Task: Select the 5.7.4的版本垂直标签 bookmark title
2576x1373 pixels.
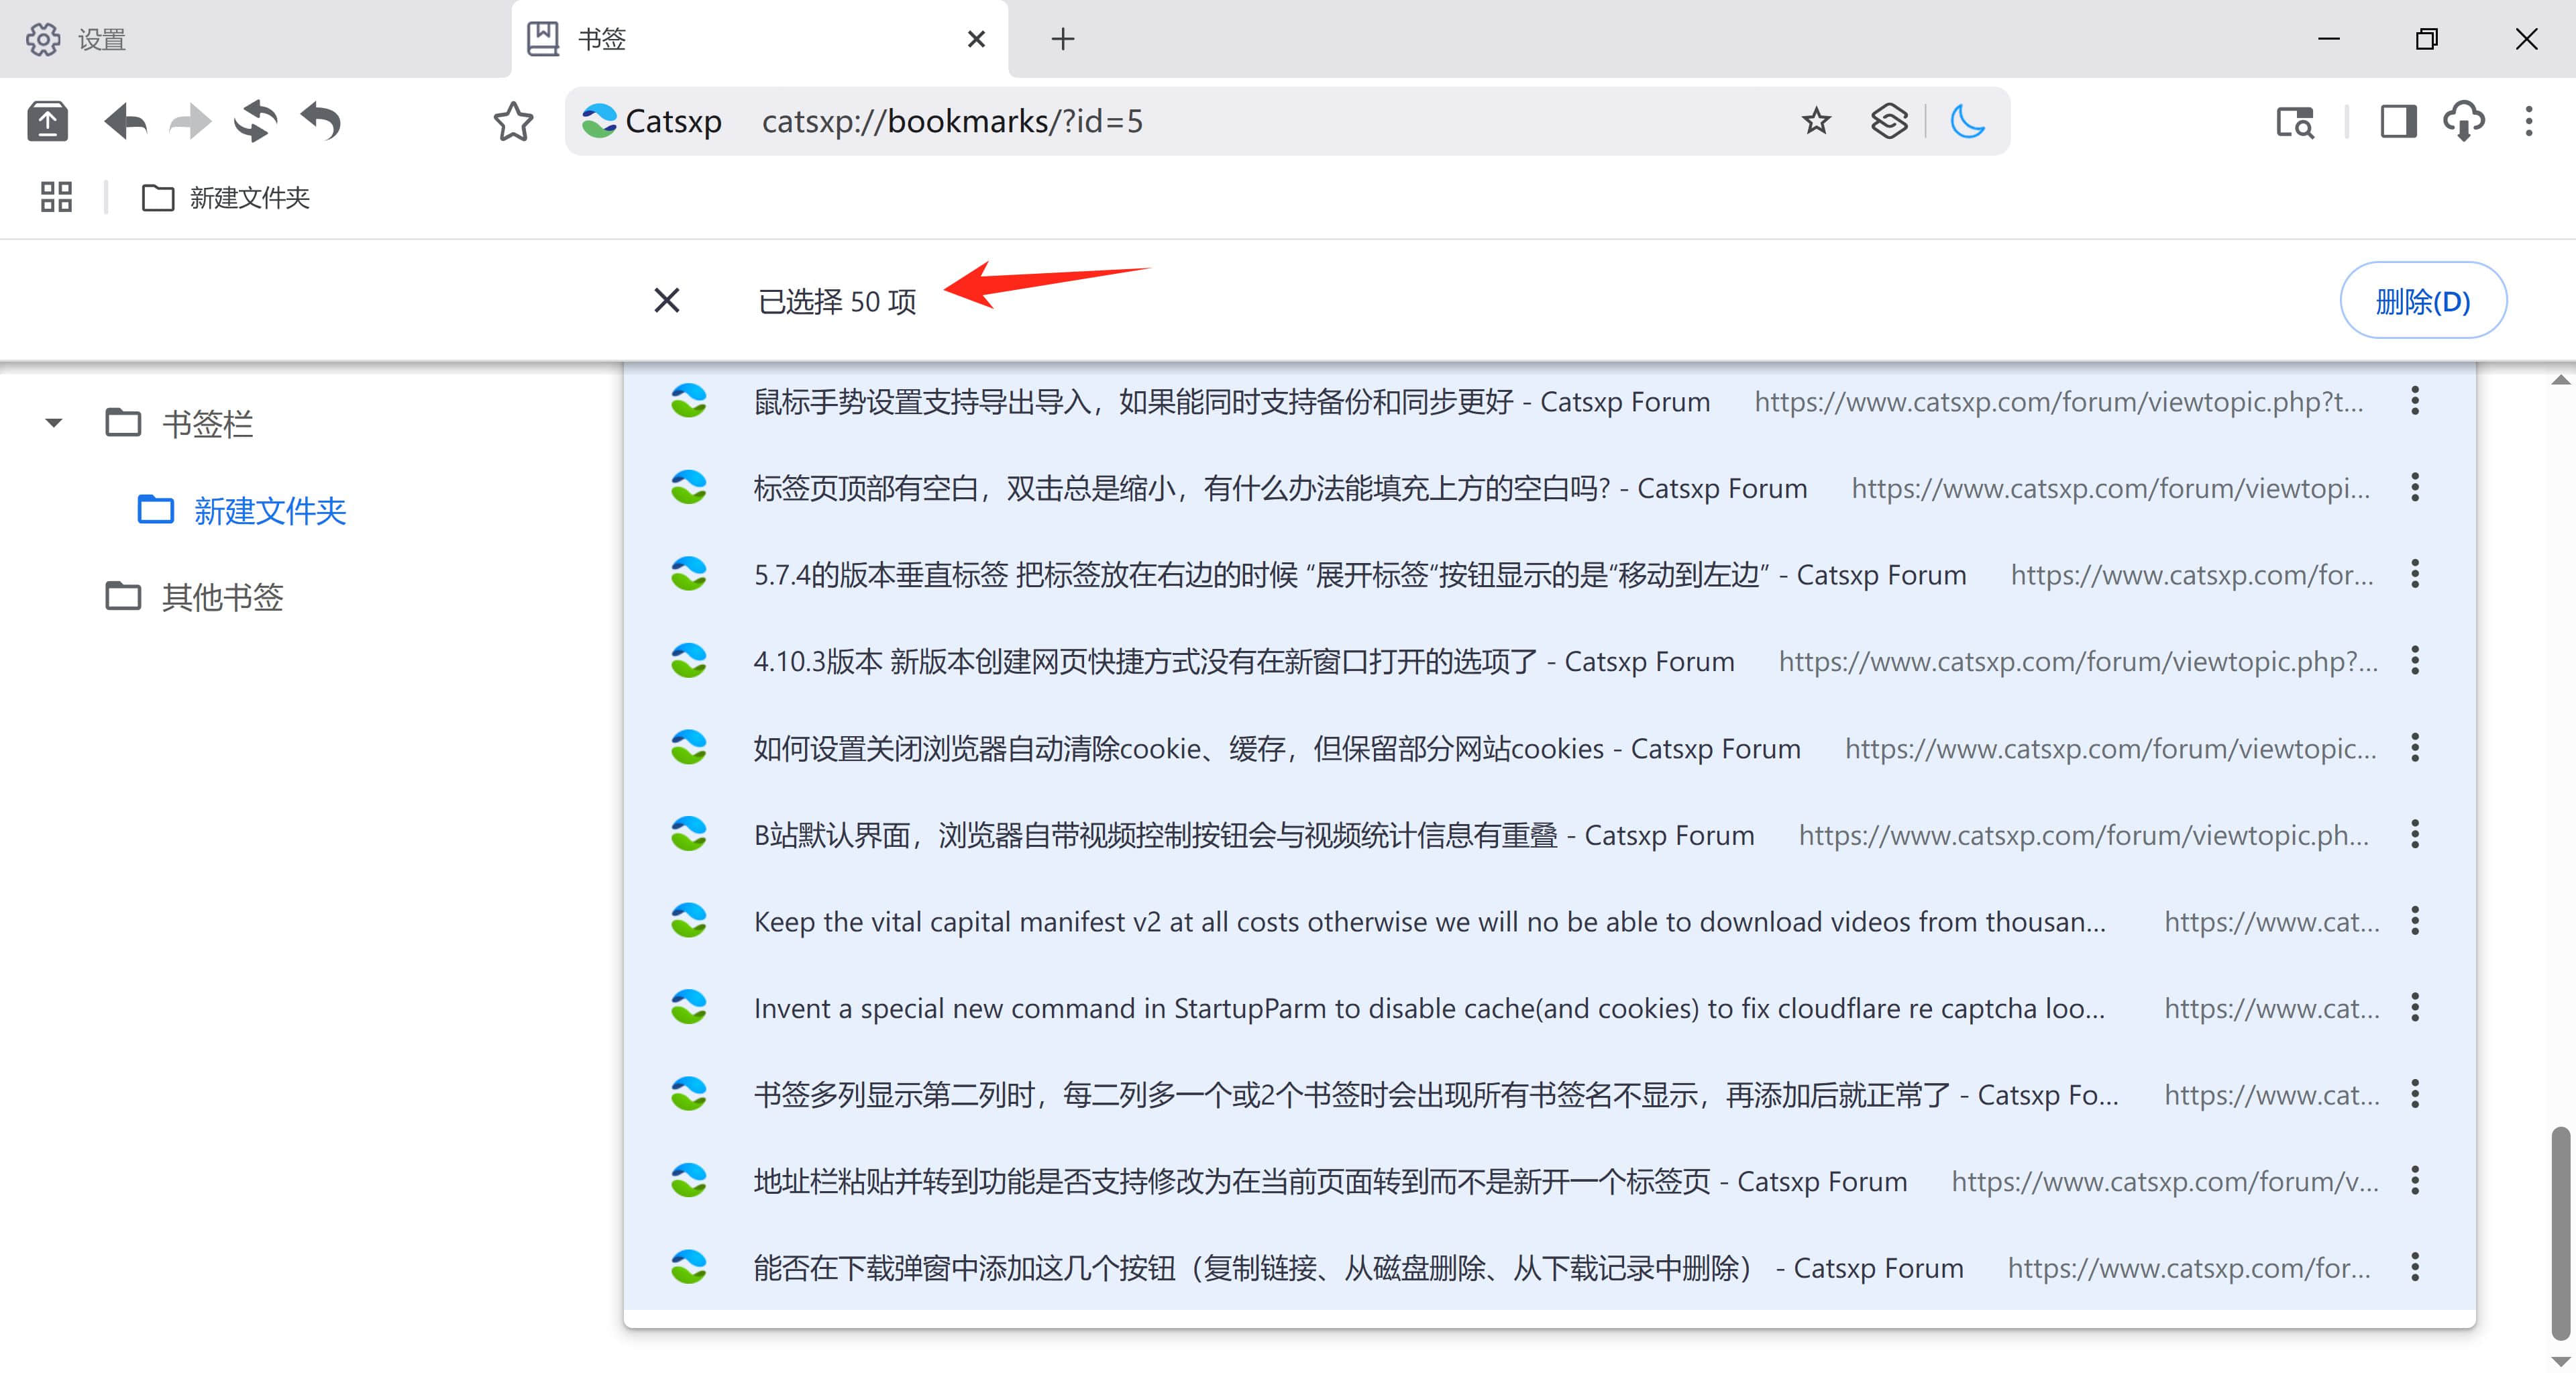Action: pos(1360,574)
